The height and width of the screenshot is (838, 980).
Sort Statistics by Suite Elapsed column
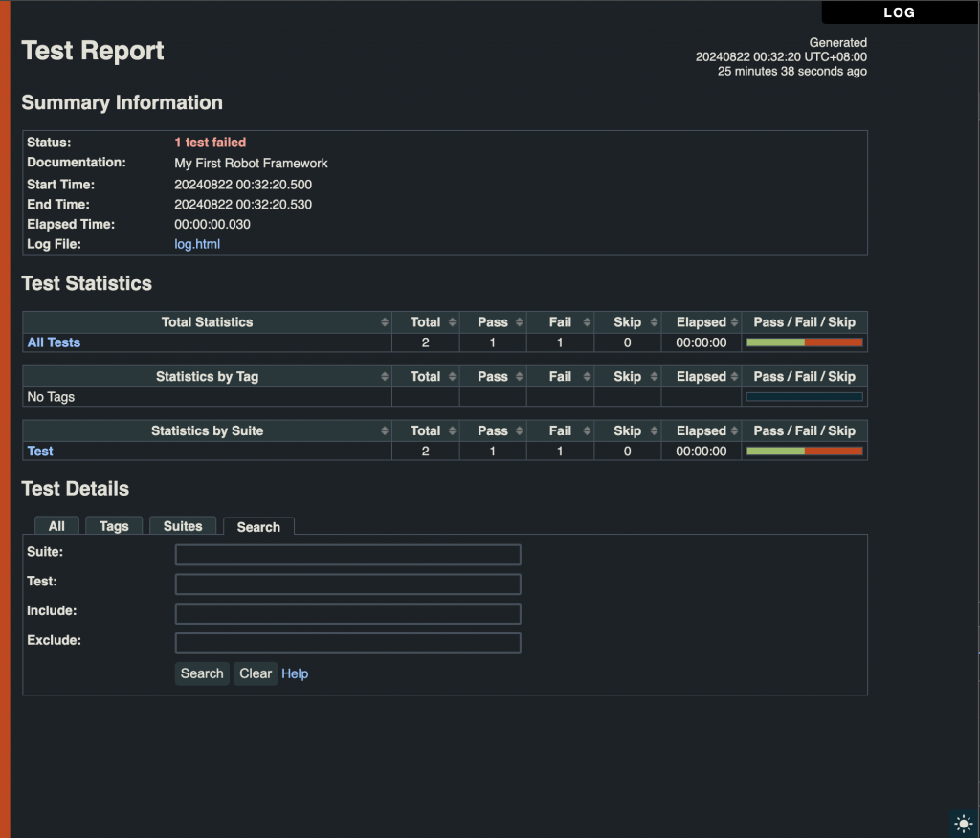702,430
